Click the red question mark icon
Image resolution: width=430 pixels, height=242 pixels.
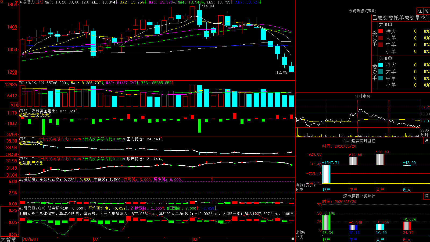(17, 2)
